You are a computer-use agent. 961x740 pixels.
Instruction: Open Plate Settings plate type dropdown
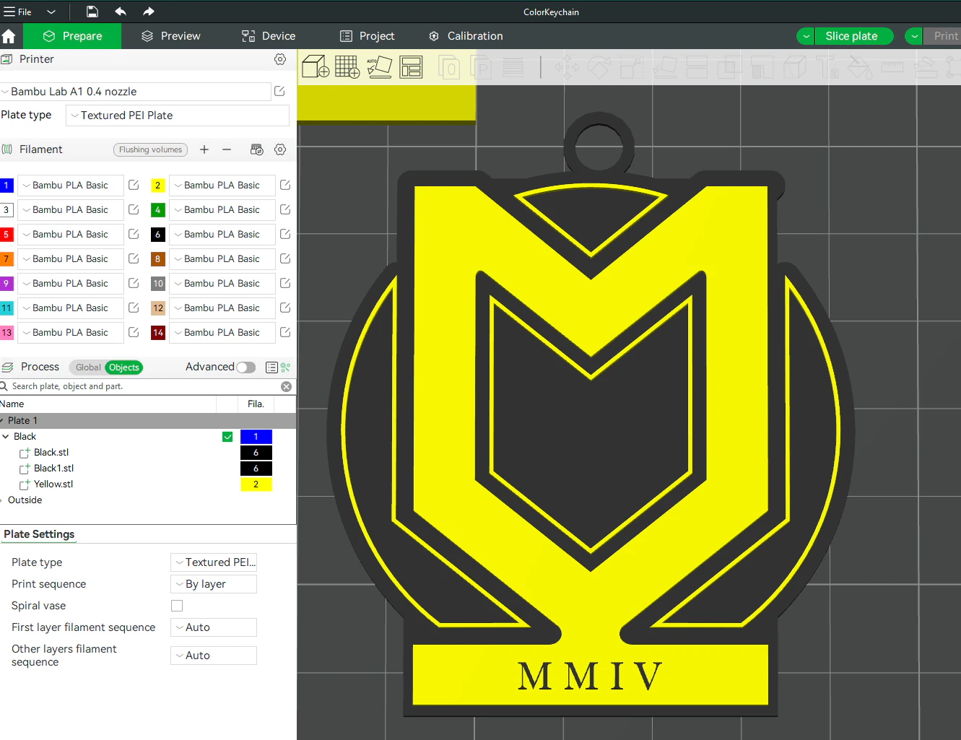click(214, 562)
